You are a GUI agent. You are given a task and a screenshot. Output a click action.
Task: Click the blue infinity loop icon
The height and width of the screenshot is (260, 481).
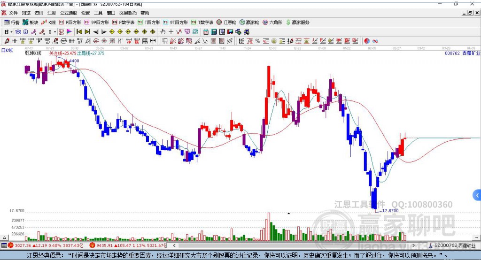[375, 41]
